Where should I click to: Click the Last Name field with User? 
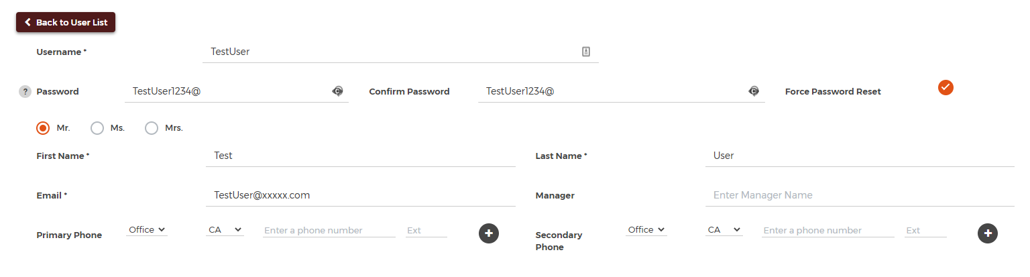tap(860, 156)
